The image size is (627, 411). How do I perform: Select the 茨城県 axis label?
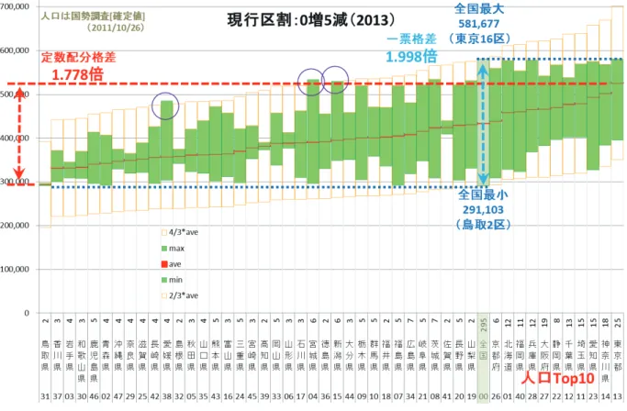click(434, 355)
